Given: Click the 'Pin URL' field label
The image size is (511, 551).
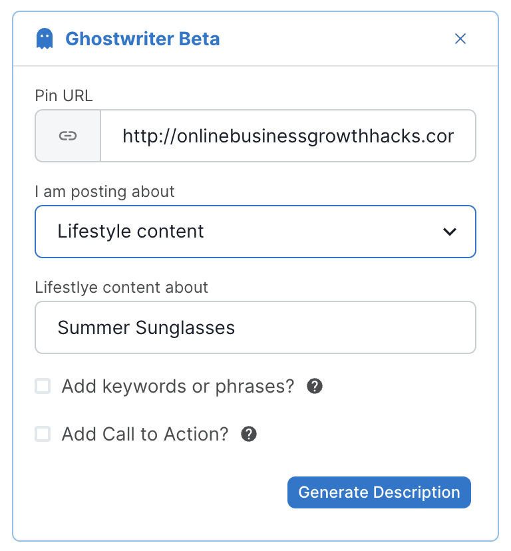Looking at the screenshot, I should tap(64, 96).
